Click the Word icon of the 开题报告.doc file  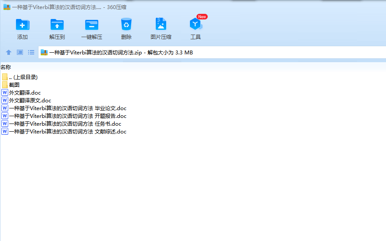(5, 116)
